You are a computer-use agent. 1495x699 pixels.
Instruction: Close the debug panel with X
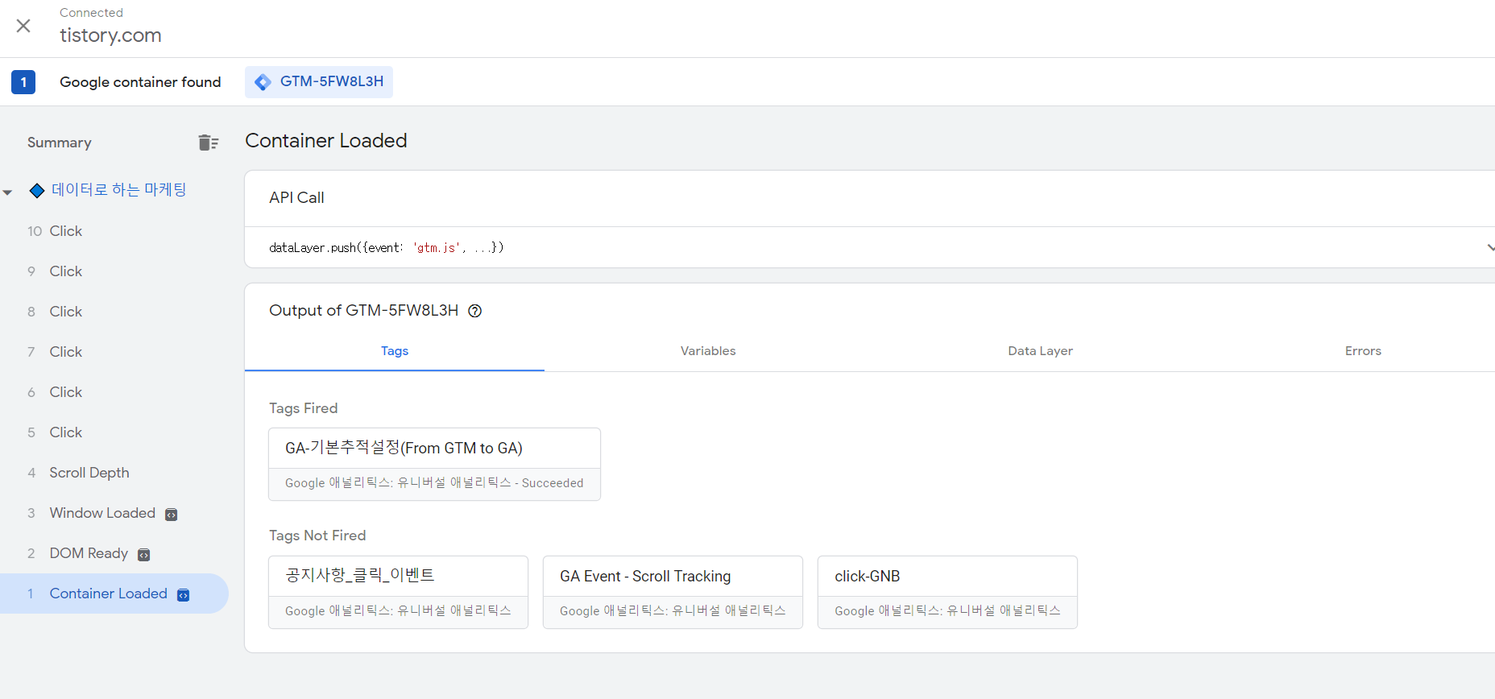click(23, 26)
